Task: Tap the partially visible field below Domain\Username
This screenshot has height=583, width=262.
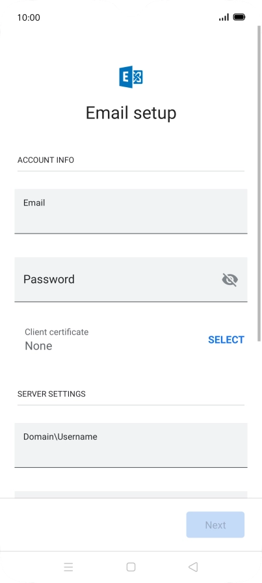Action: pyautogui.click(x=131, y=495)
